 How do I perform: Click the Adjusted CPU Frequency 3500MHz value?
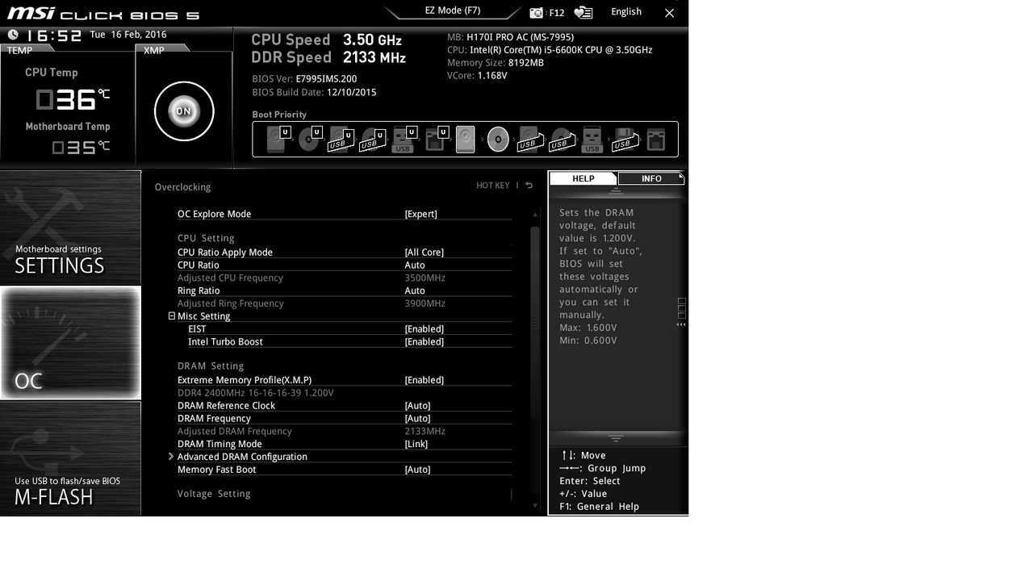pyautogui.click(x=424, y=278)
